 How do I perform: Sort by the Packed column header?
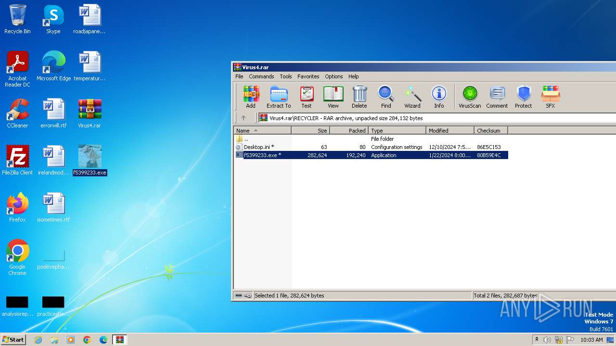pyautogui.click(x=349, y=130)
